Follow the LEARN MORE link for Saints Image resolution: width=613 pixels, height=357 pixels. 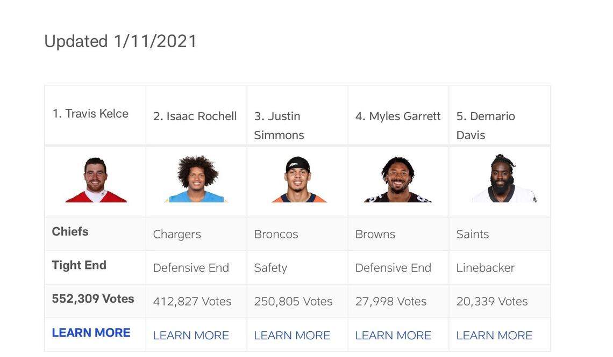coord(494,336)
